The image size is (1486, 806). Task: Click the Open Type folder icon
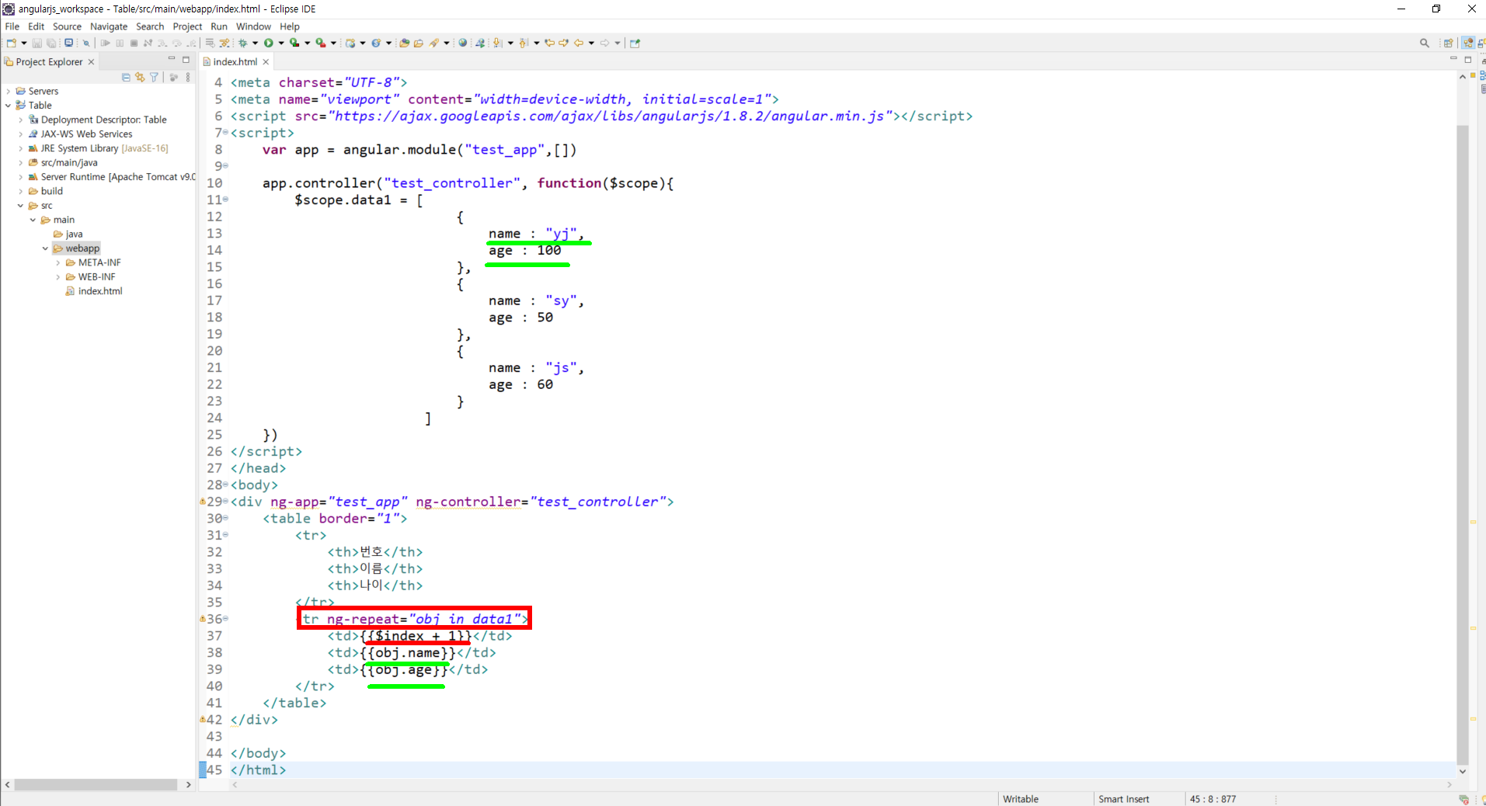pyautogui.click(x=404, y=43)
